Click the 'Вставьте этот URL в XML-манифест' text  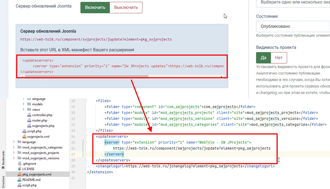pos(77,50)
